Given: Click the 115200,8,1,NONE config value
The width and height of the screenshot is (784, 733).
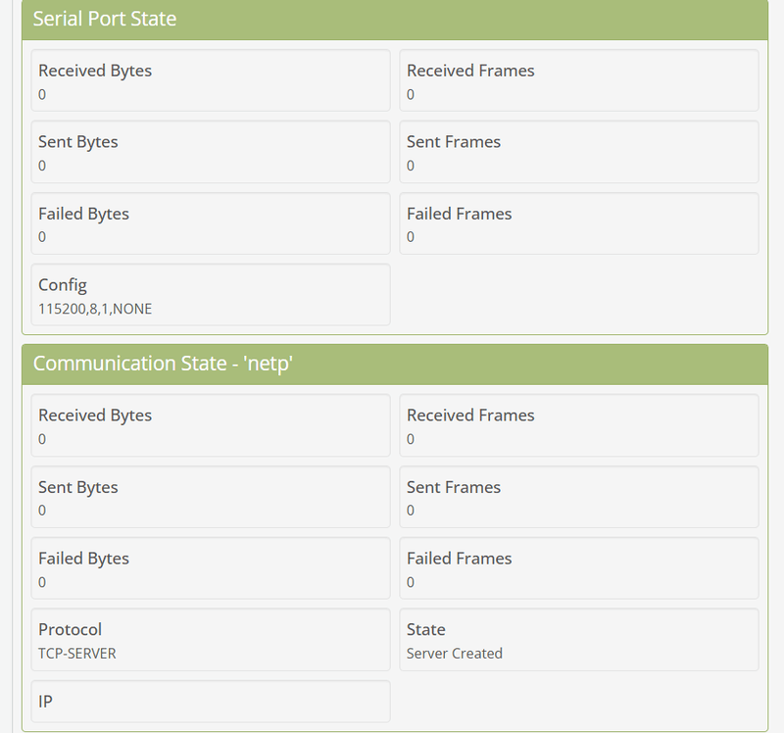Looking at the screenshot, I should pyautogui.click(x=95, y=309).
